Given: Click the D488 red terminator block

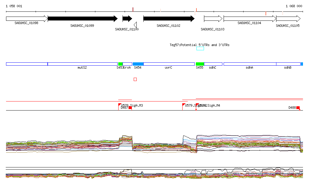Looking at the screenshot, I should point(298,108).
